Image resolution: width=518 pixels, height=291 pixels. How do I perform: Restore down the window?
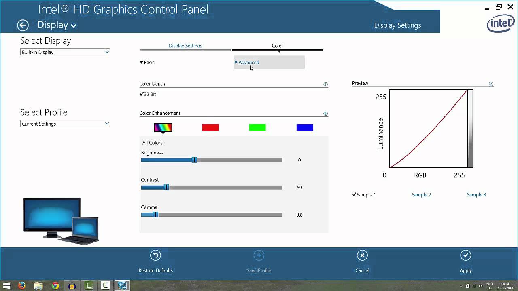[x=499, y=7]
